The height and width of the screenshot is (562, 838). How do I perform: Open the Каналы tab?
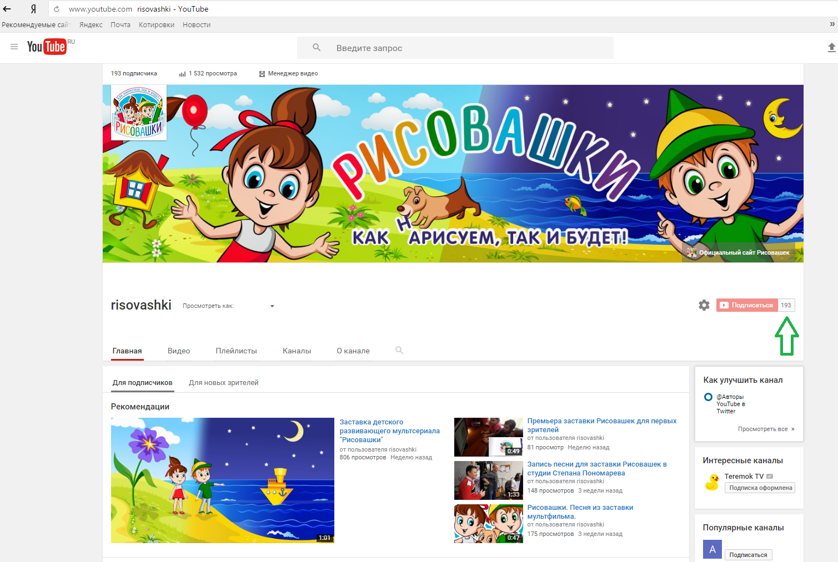coord(297,351)
